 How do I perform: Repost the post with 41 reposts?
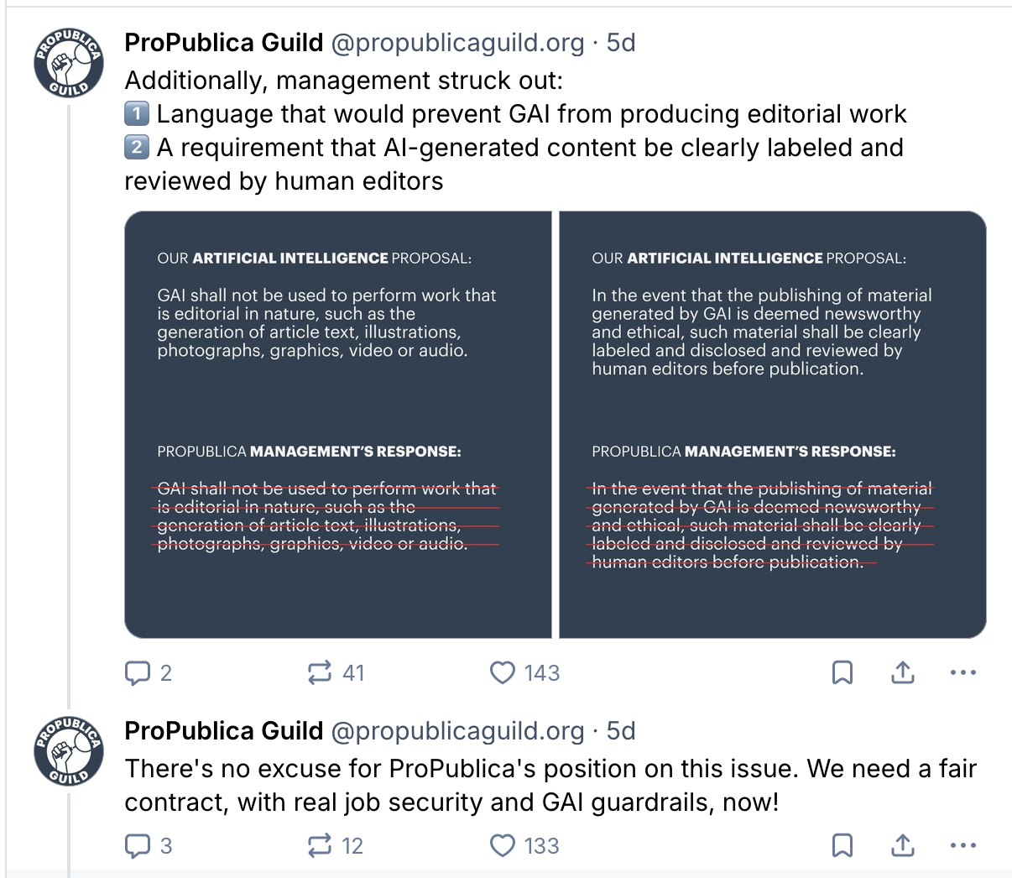(320, 673)
